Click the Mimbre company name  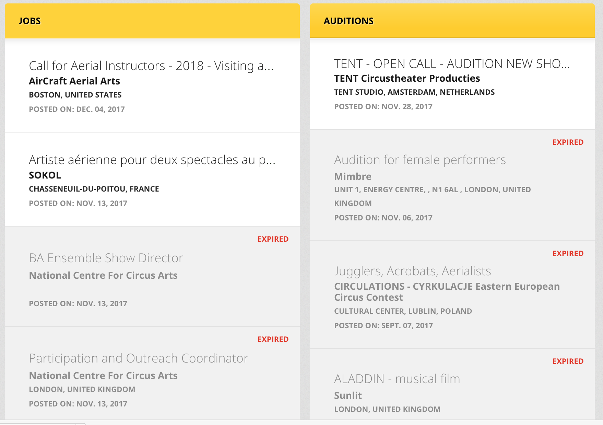coord(353,176)
